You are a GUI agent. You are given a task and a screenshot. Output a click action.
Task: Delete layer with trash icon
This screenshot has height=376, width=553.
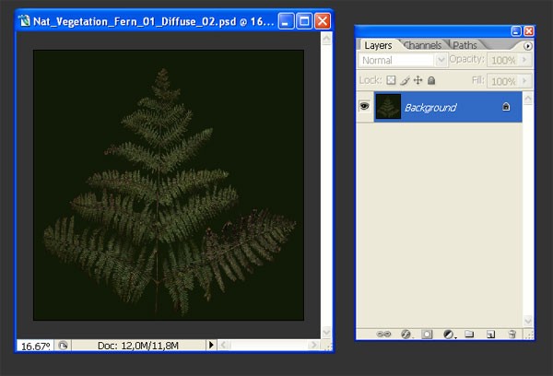click(512, 334)
